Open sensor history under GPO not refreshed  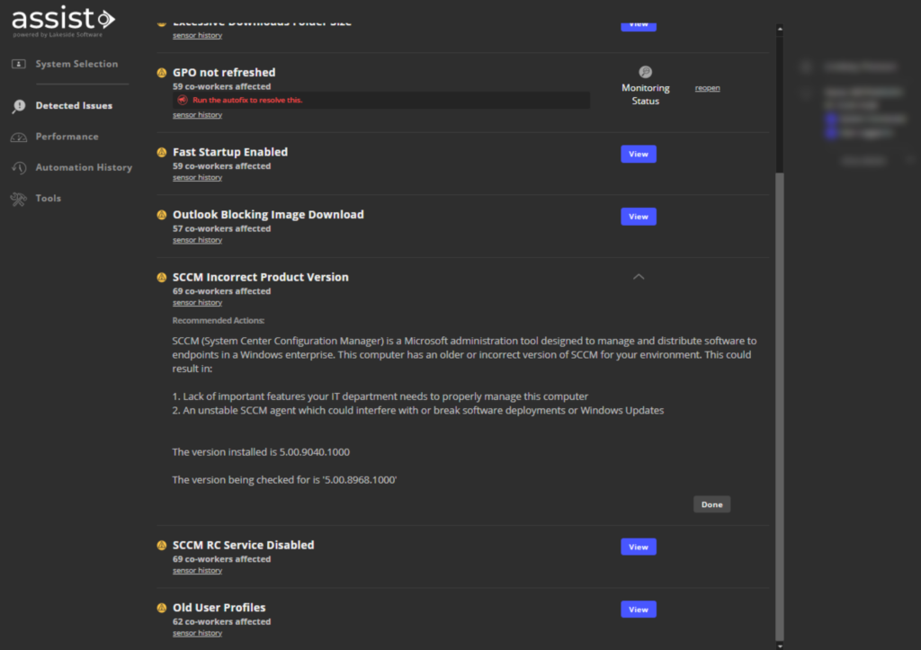coord(197,115)
